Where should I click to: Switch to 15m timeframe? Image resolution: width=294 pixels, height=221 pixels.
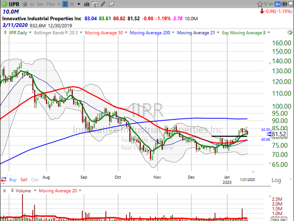(50, 4)
